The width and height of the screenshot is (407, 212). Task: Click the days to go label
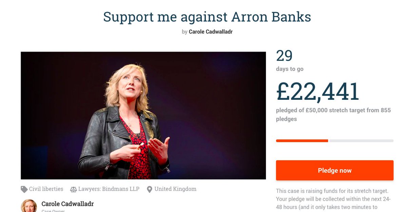coord(290,69)
